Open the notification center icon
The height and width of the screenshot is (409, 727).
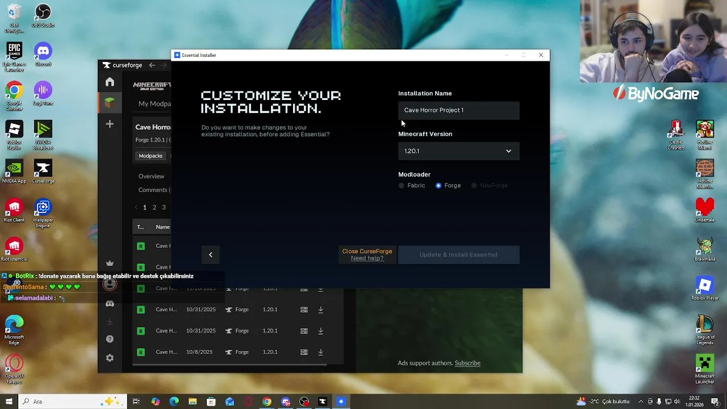tap(716, 402)
